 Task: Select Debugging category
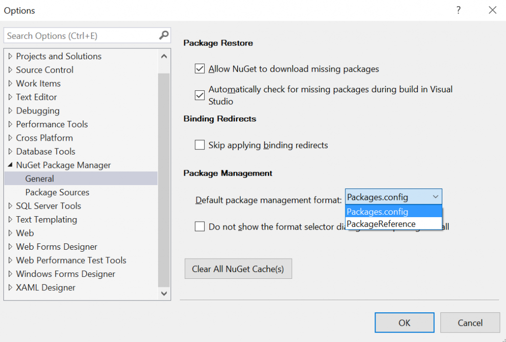(38, 111)
